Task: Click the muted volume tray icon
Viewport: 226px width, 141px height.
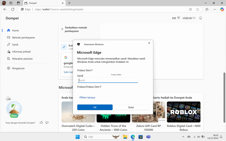Action: pyautogui.click(x=199, y=137)
